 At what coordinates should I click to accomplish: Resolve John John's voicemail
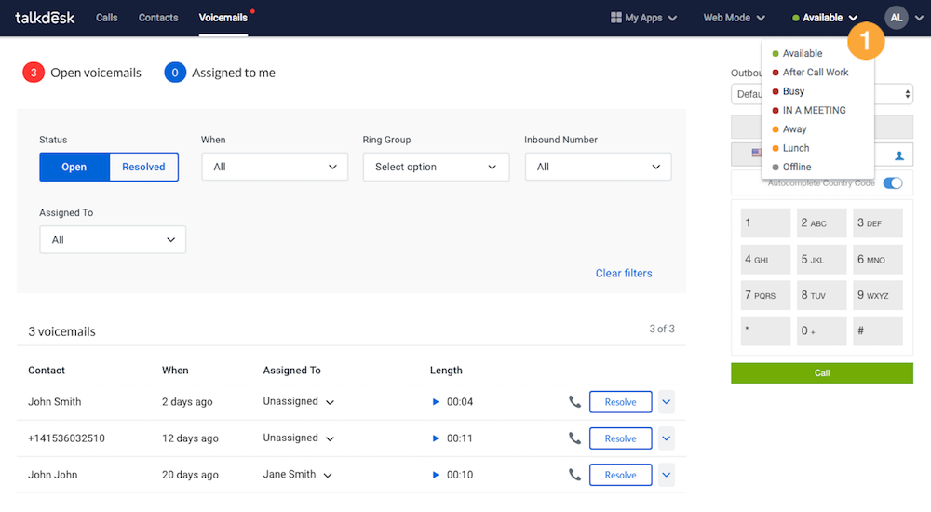point(620,475)
